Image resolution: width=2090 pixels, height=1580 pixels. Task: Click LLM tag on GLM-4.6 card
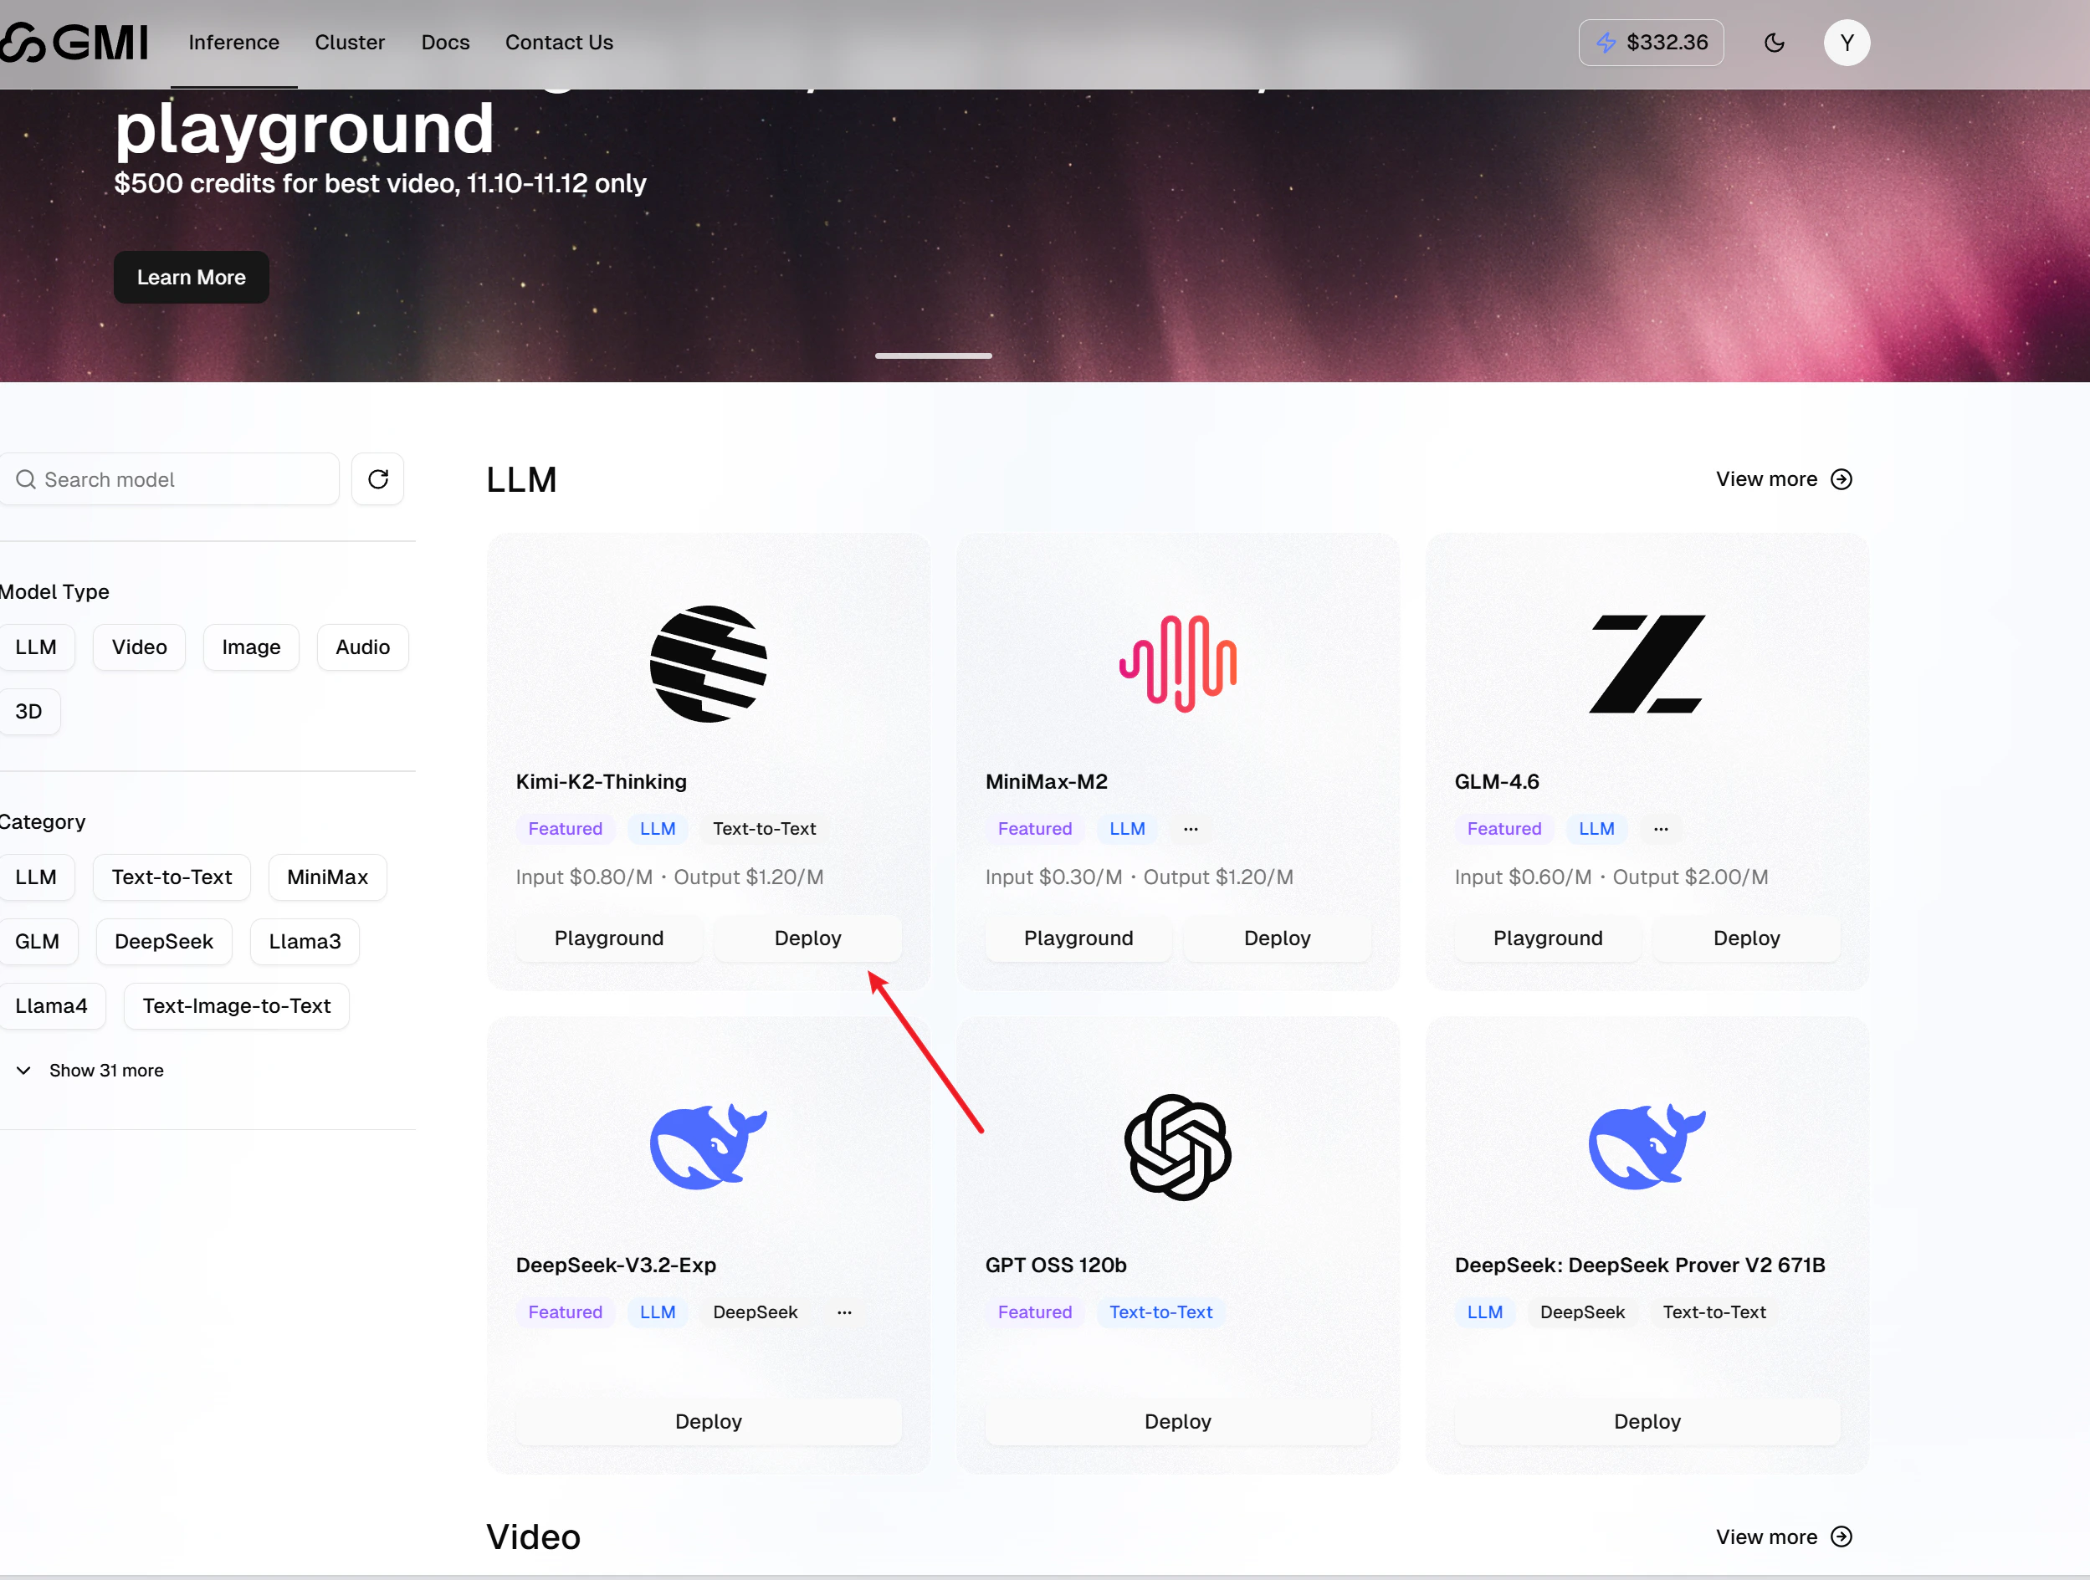pos(1596,829)
